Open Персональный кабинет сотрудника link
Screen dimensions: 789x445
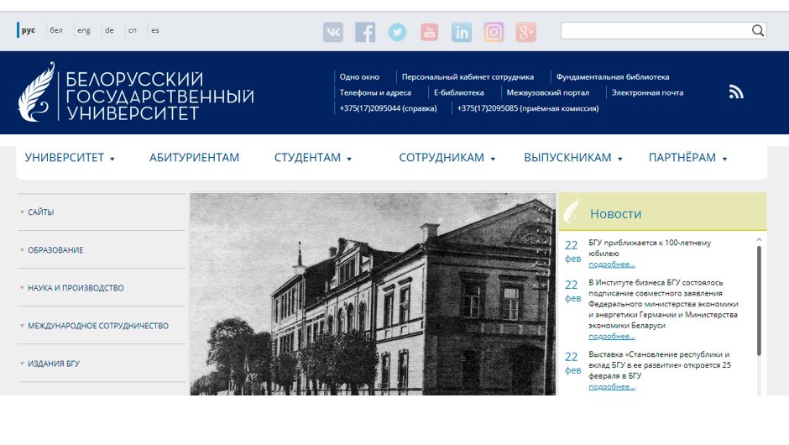click(x=468, y=77)
